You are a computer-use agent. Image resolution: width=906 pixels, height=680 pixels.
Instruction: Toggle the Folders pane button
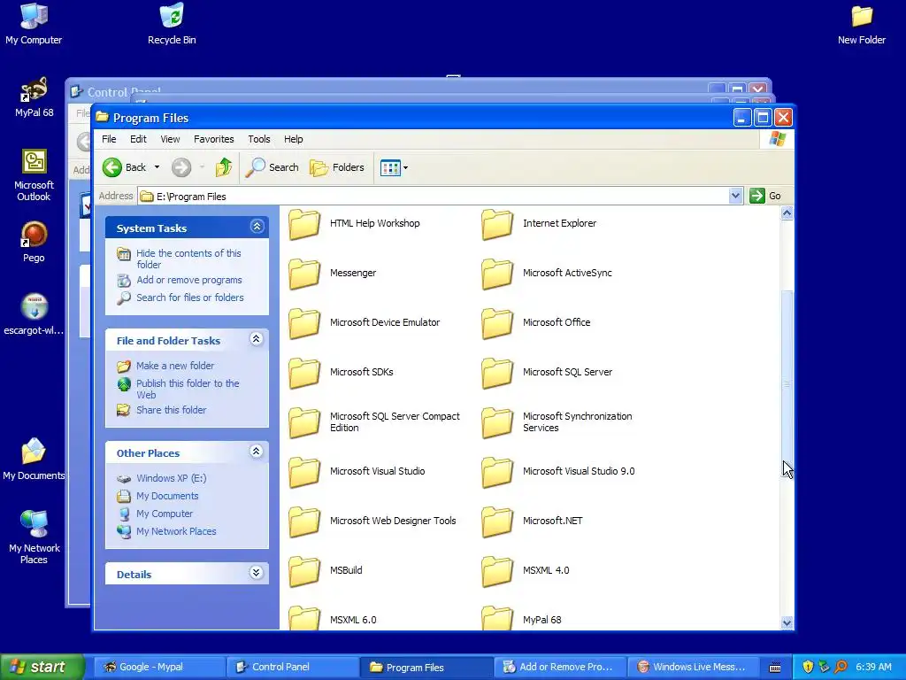point(337,167)
